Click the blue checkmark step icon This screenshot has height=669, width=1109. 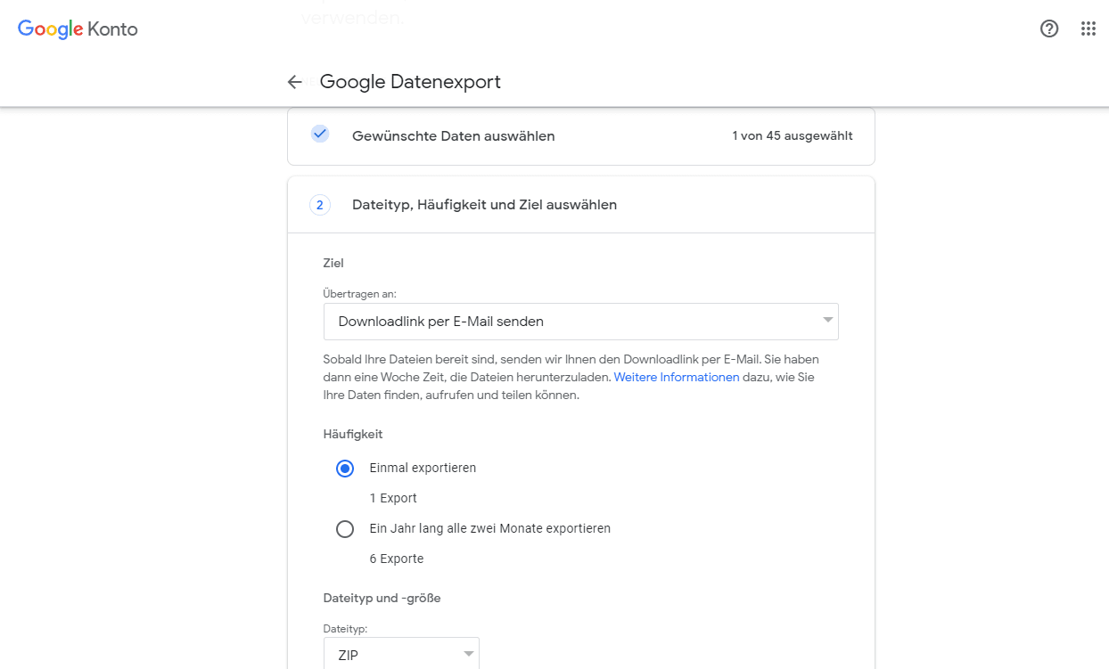point(320,135)
